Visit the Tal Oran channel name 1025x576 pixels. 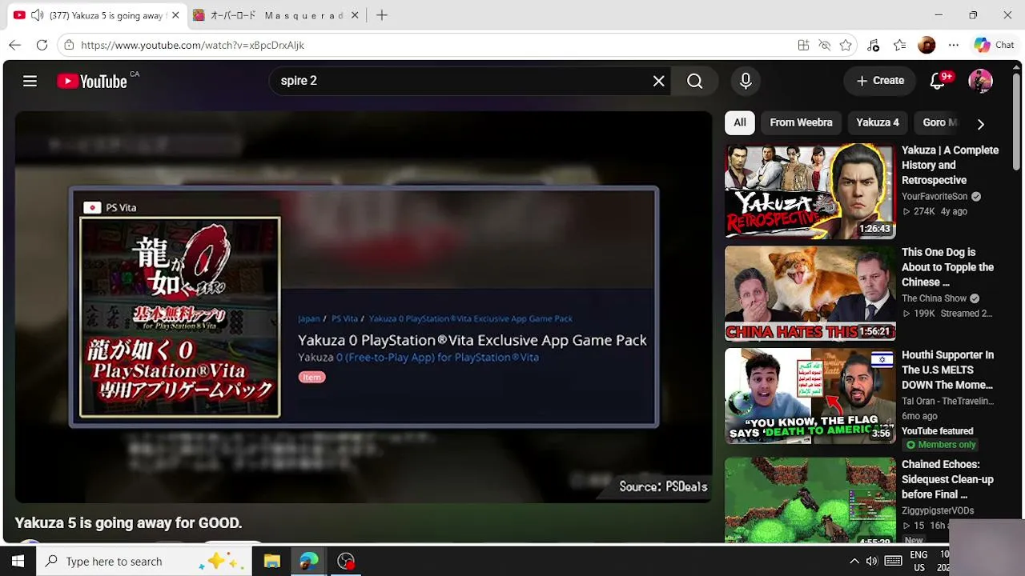[x=947, y=402]
